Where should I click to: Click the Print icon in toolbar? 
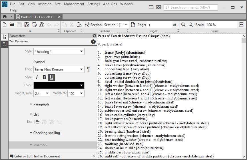[34, 25]
